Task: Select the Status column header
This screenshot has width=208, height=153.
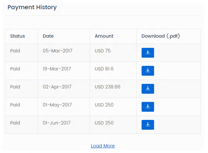Action: point(17,36)
